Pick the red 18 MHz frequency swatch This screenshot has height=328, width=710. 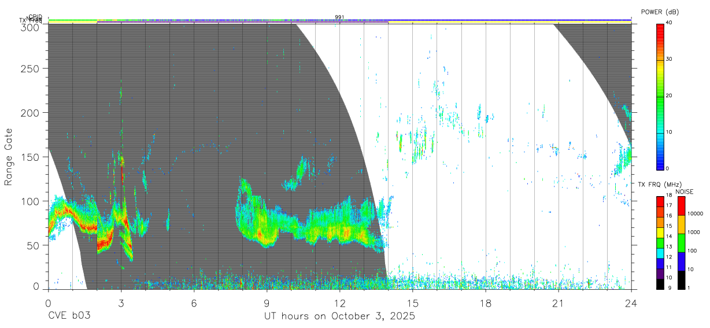660,201
